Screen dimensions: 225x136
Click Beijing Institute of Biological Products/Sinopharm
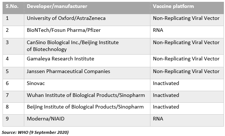[85, 107]
